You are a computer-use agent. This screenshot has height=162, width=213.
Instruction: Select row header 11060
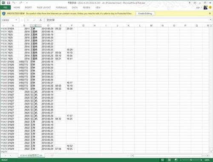pos(4,119)
